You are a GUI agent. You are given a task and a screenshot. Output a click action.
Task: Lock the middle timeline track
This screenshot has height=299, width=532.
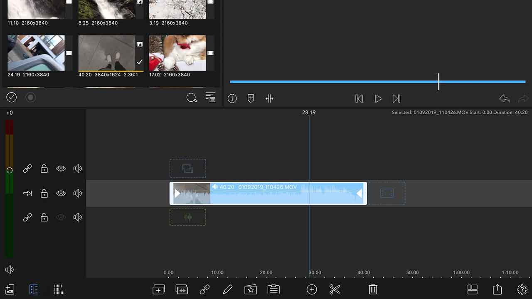[44, 193]
